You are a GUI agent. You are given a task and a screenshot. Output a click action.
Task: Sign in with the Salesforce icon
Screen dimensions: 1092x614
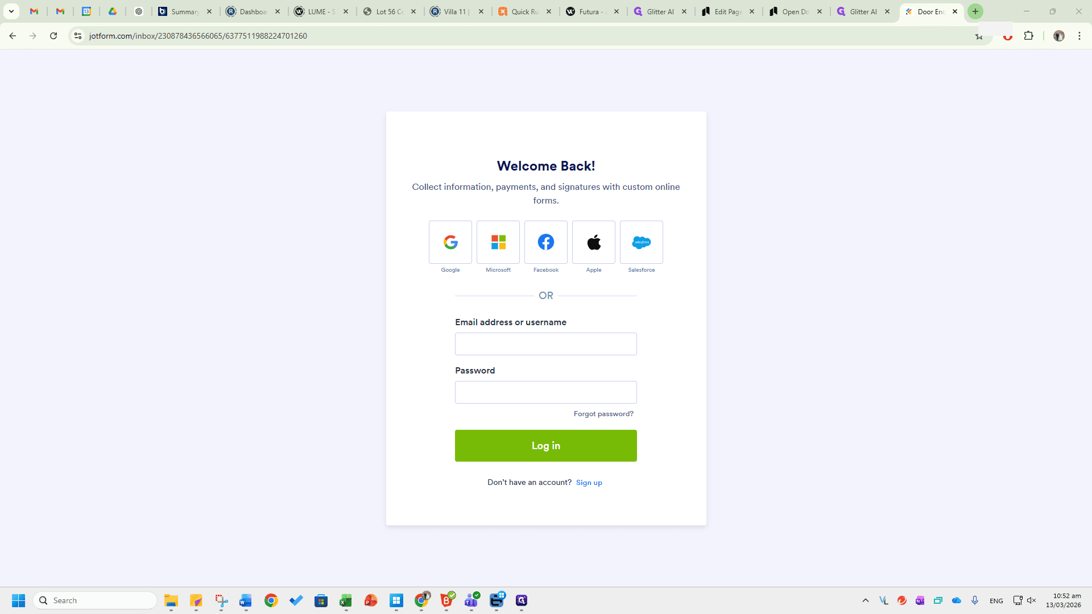(x=642, y=242)
